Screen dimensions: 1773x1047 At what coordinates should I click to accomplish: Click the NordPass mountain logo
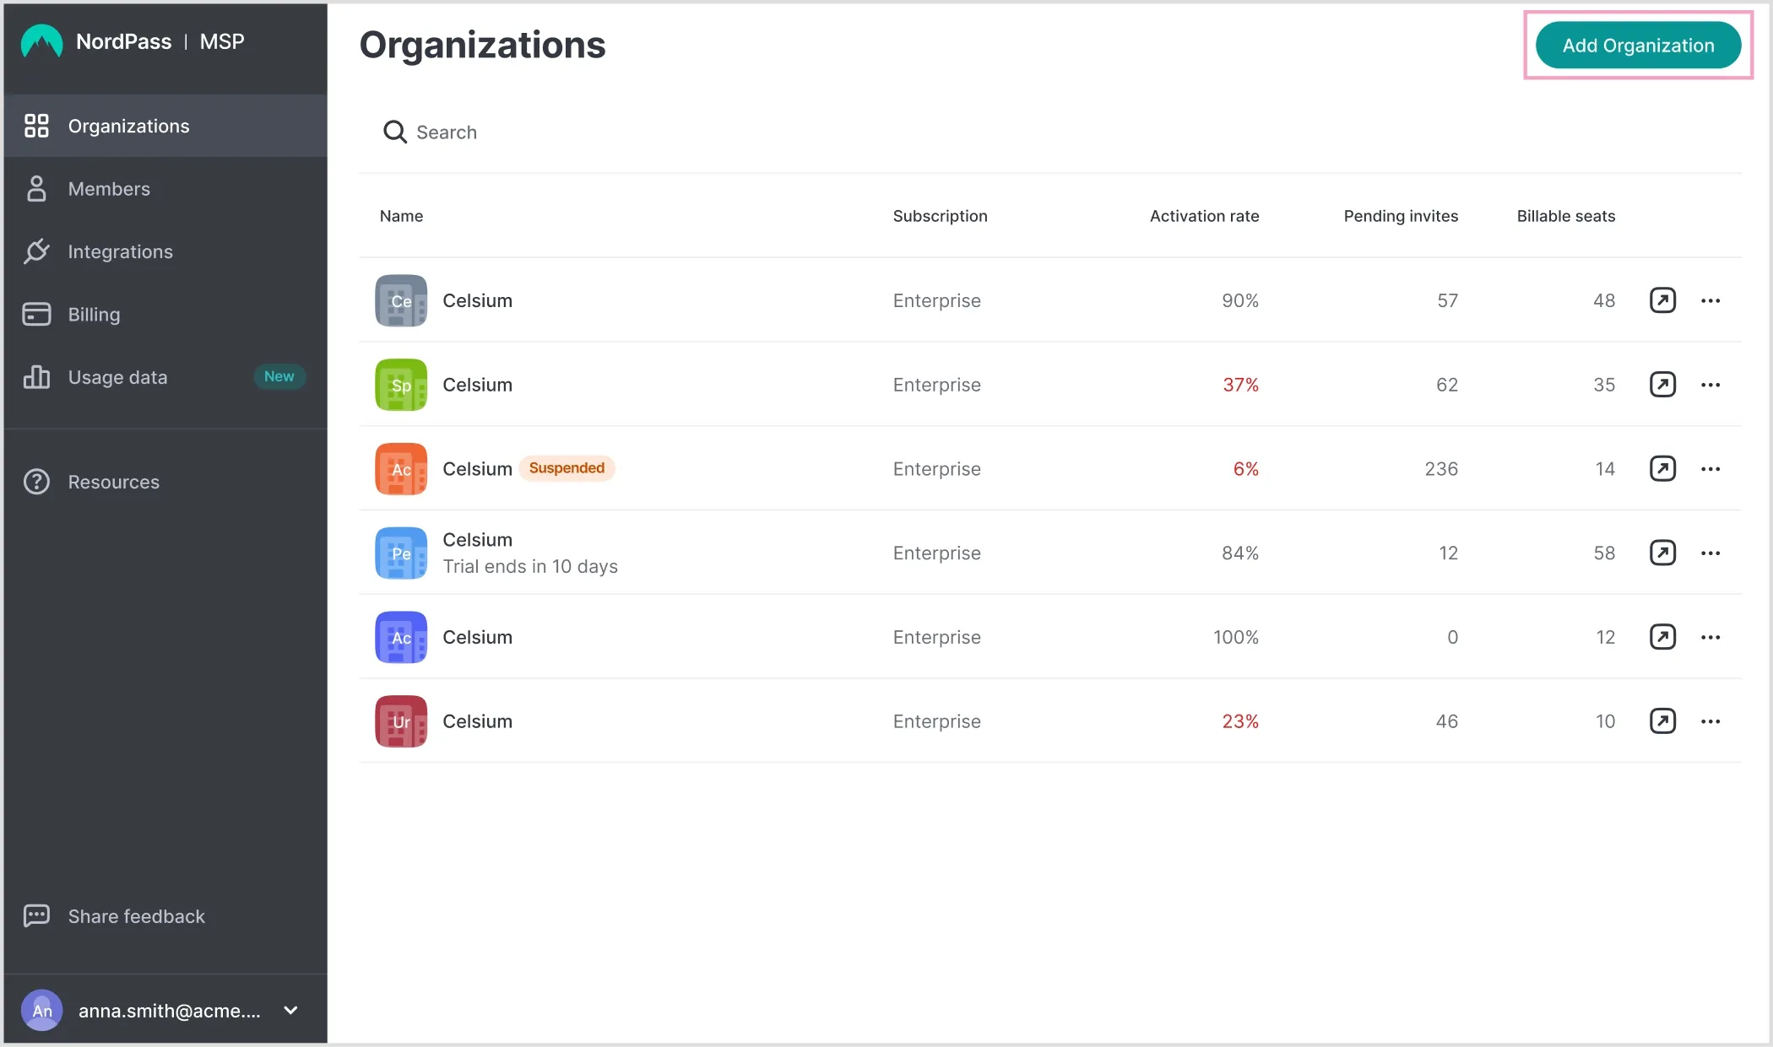coord(41,40)
